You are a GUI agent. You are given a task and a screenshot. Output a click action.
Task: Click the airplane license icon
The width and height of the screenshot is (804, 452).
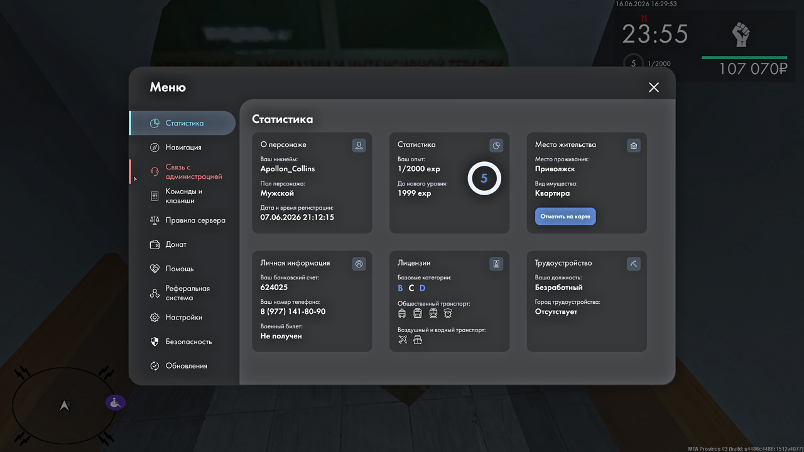click(403, 340)
